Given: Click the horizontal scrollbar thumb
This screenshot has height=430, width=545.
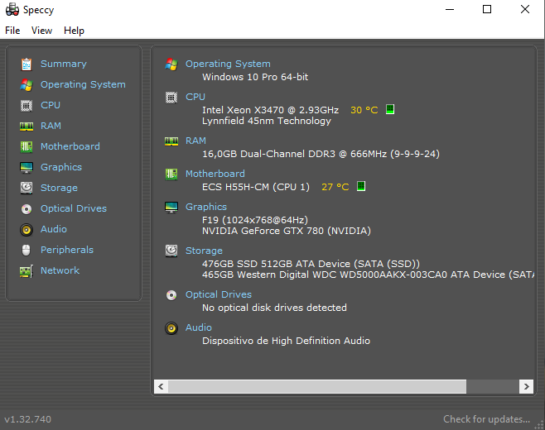Looking at the screenshot, I should tap(317, 387).
